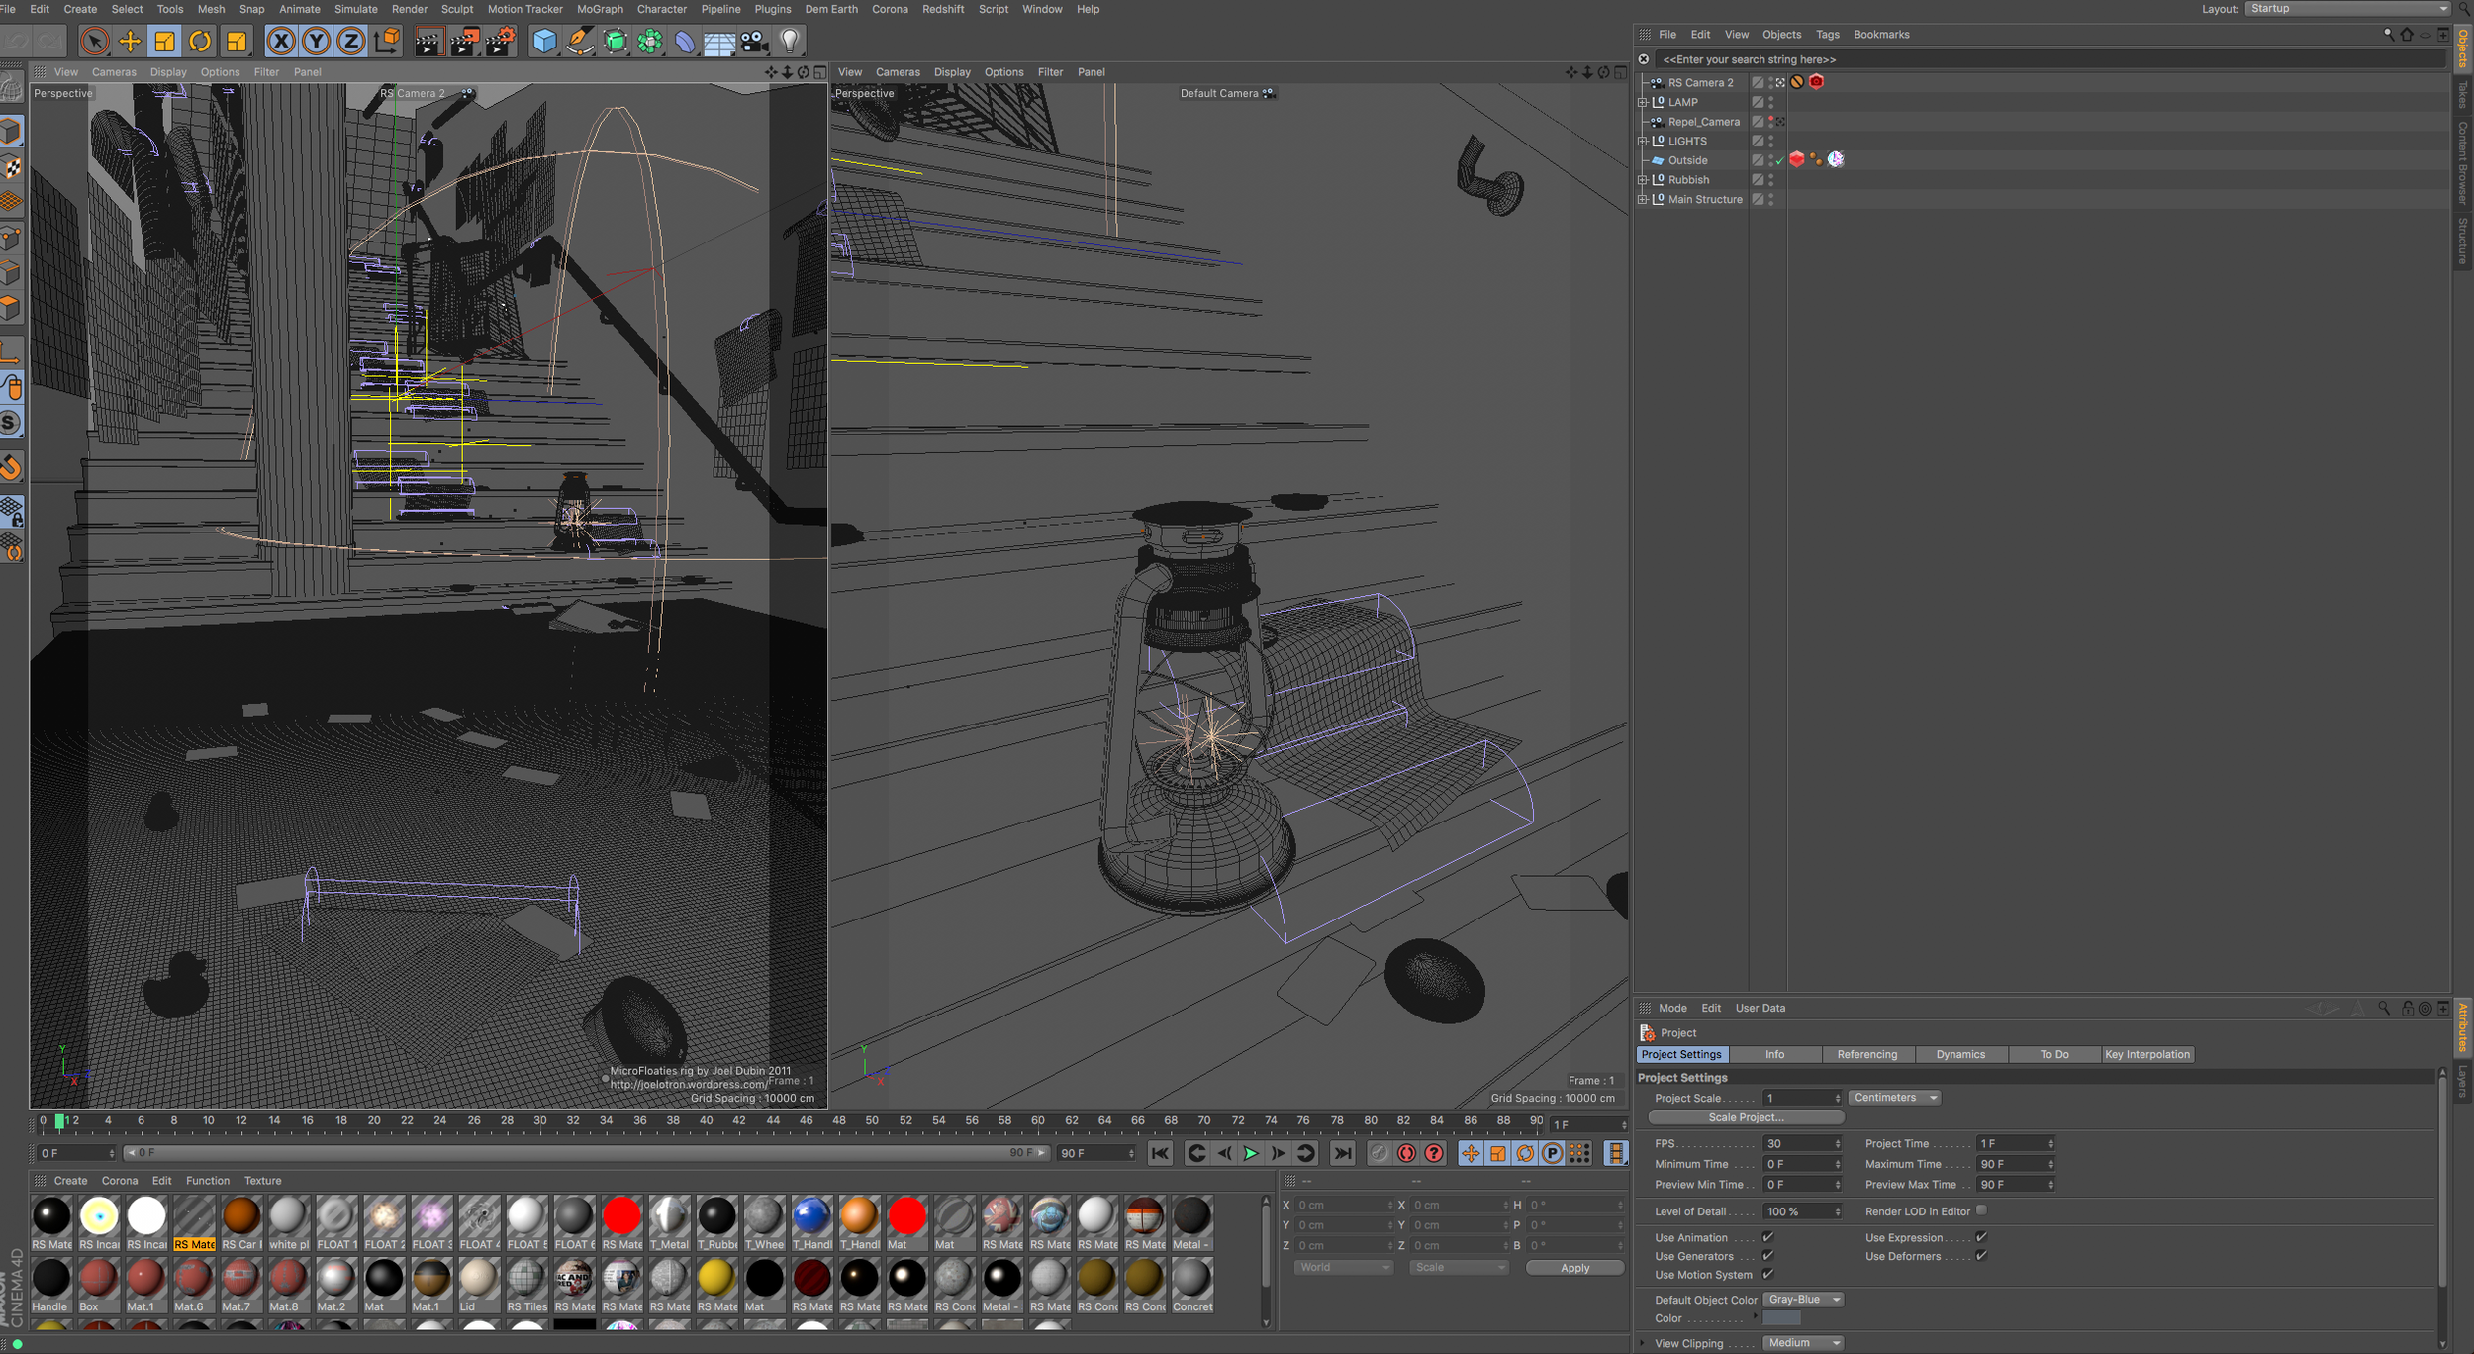The width and height of the screenshot is (2474, 1354).
Task: Add a Cube primitive object
Action: click(544, 42)
